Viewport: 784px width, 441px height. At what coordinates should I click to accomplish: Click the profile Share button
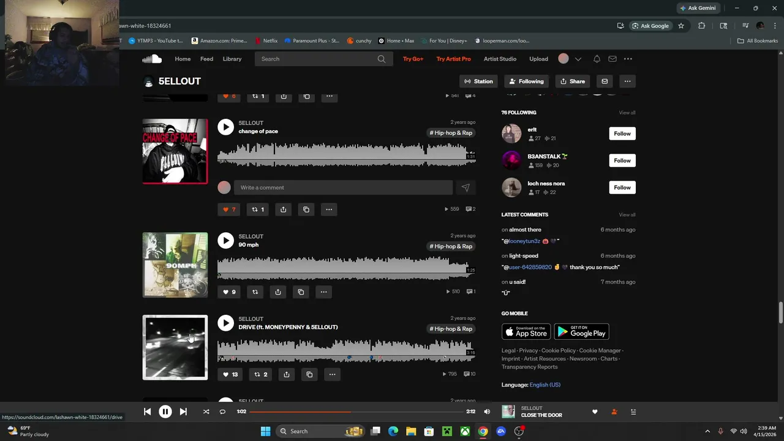(572, 81)
